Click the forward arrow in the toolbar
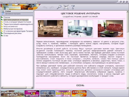The width and height of the screenshot is (129, 97). tap(52, 7)
